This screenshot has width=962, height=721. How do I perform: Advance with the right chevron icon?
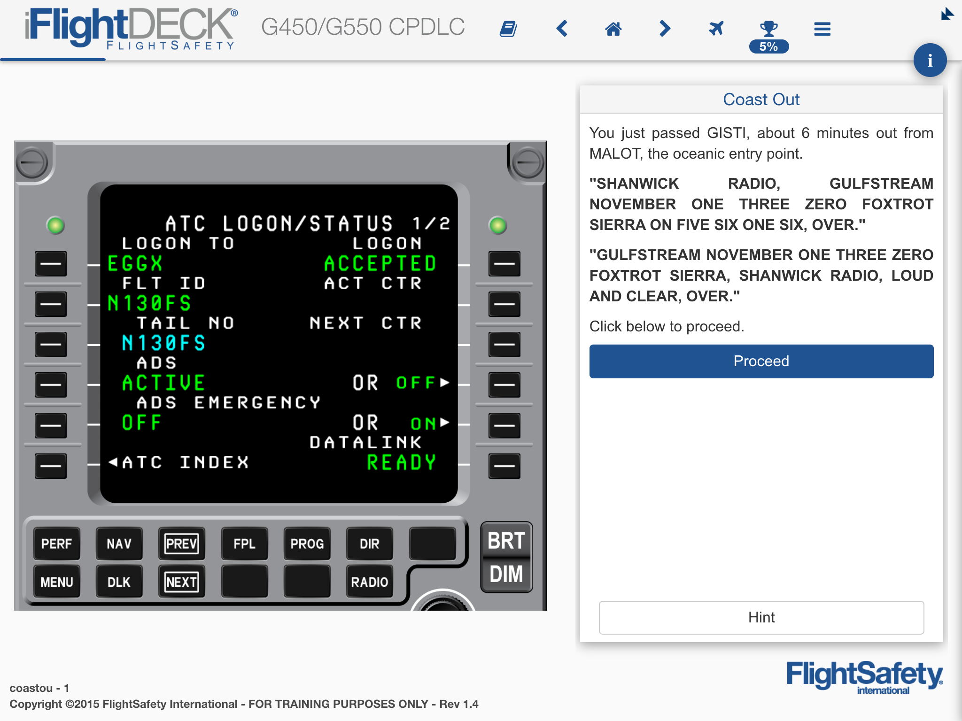pos(664,29)
